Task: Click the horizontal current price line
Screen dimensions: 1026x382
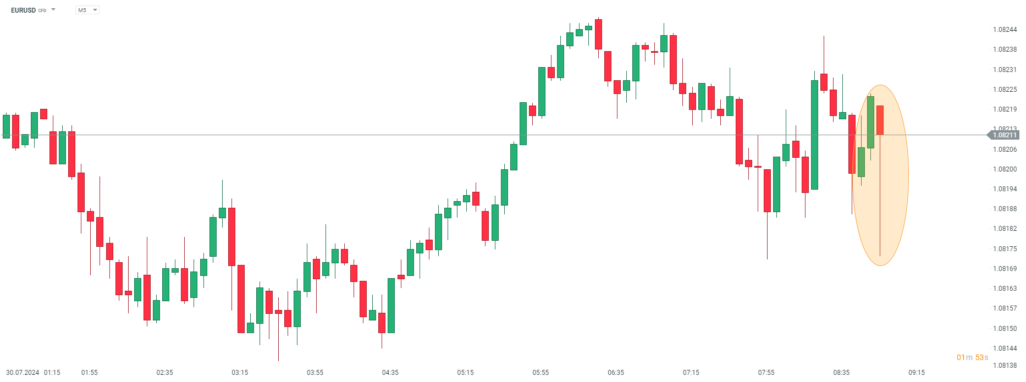Action: pyautogui.click(x=440, y=135)
